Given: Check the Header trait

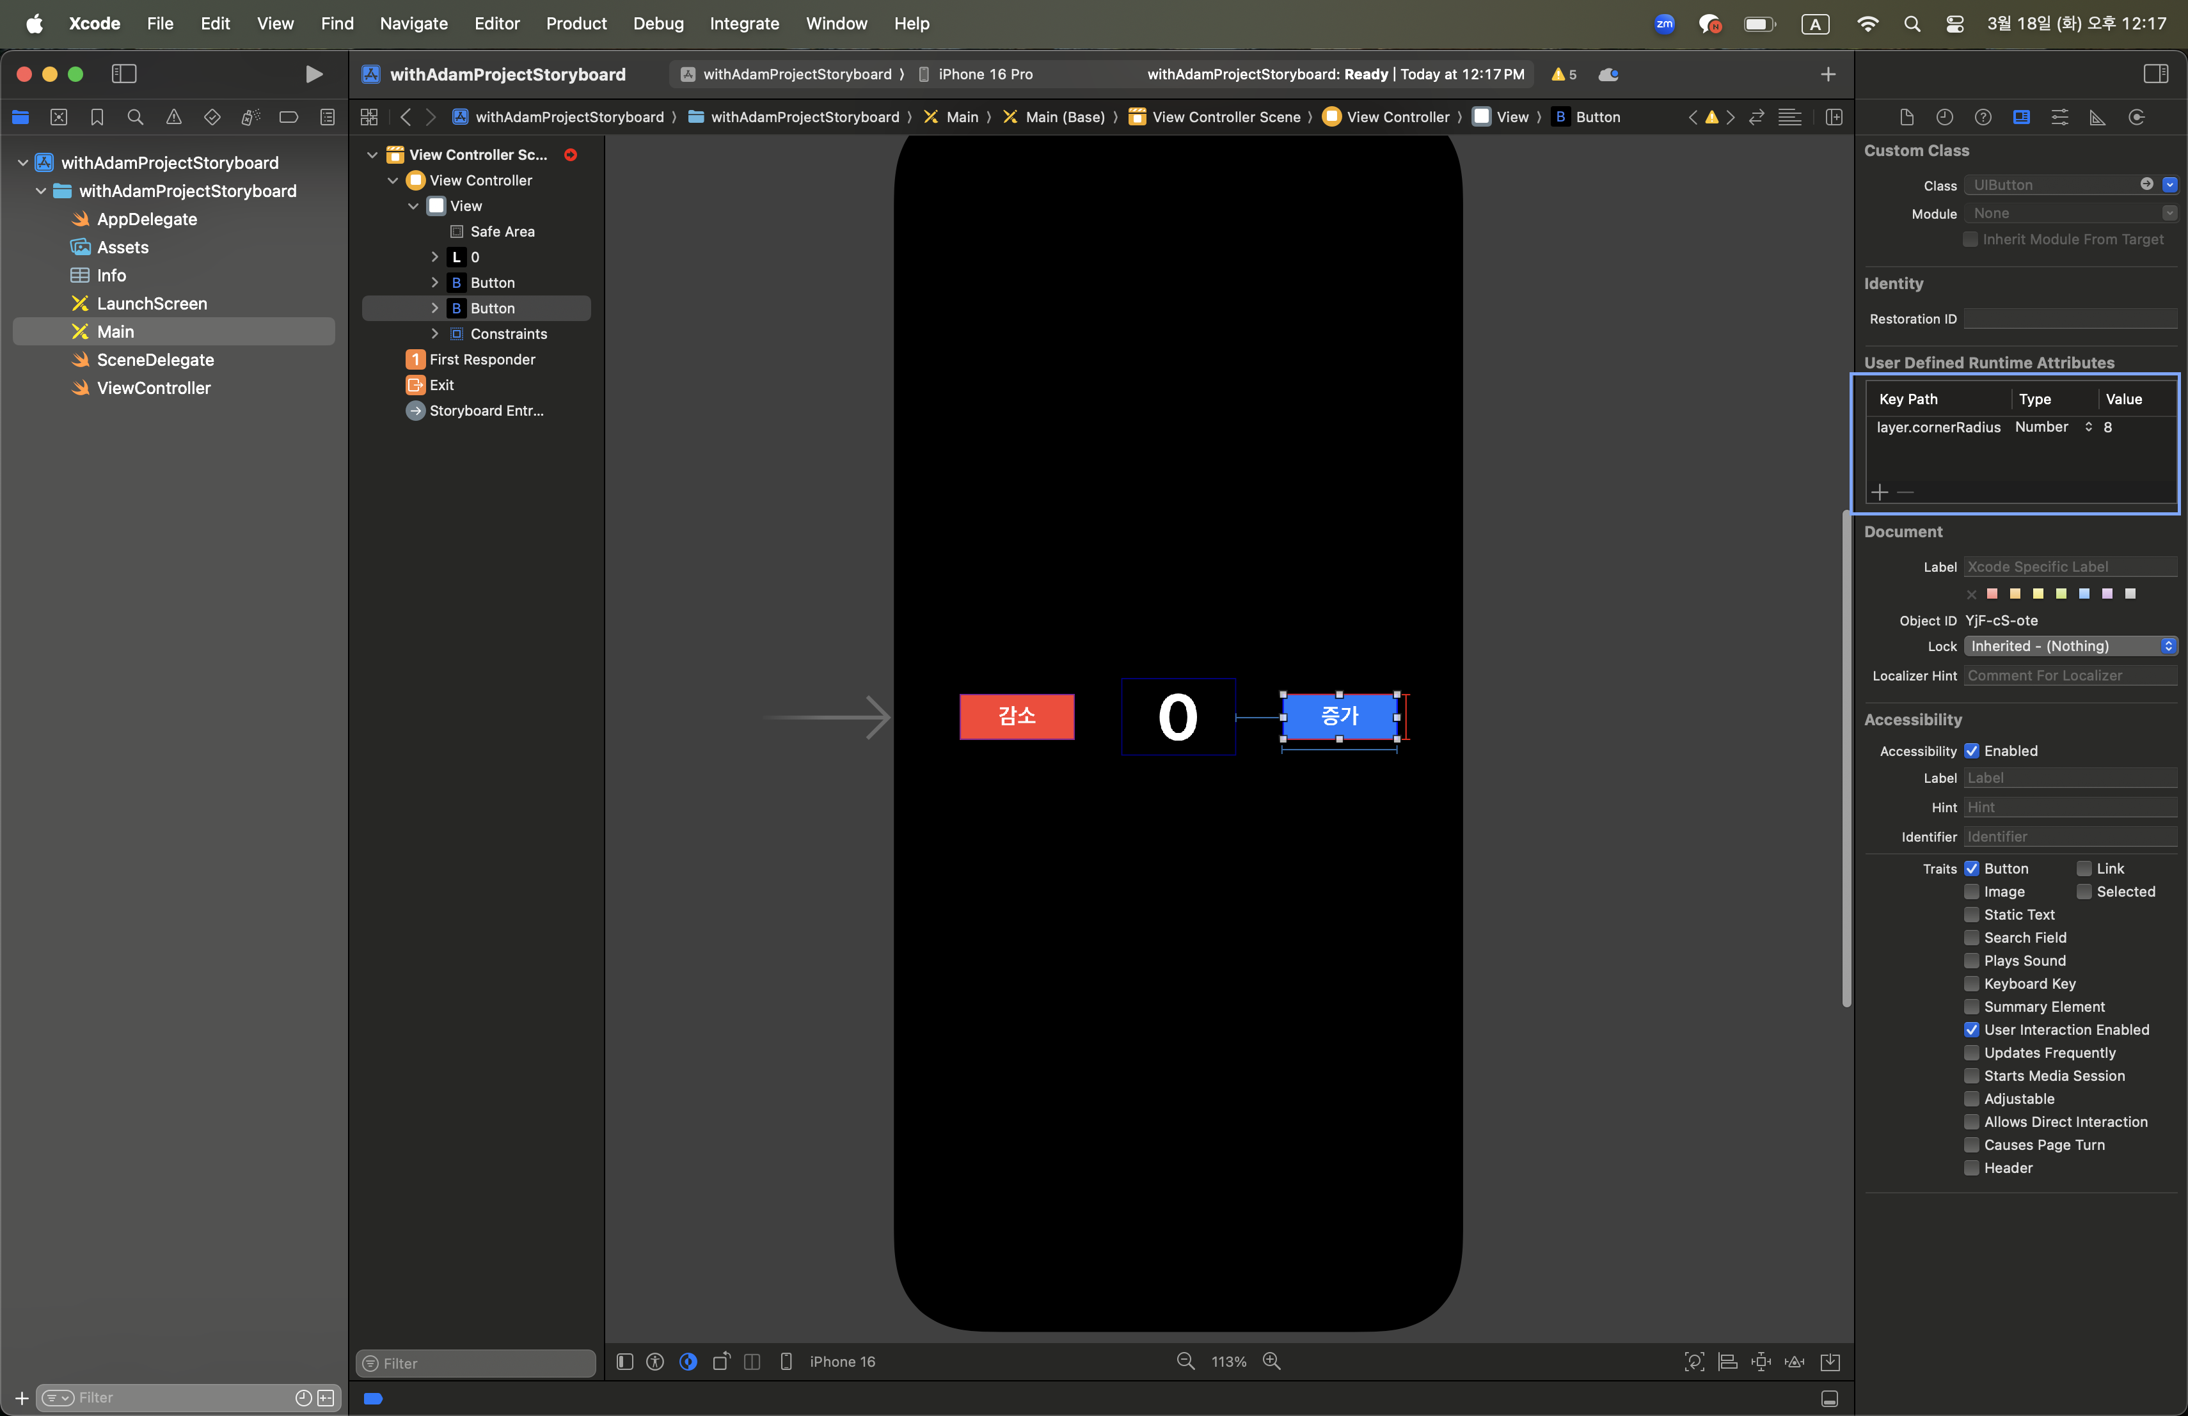Looking at the screenshot, I should click(1972, 1168).
